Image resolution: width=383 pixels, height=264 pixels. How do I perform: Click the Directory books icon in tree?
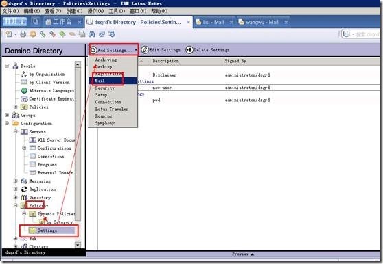point(24,198)
